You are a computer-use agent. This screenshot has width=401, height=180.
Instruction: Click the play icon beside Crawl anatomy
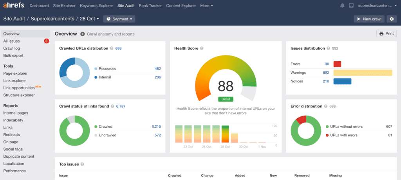click(83, 34)
